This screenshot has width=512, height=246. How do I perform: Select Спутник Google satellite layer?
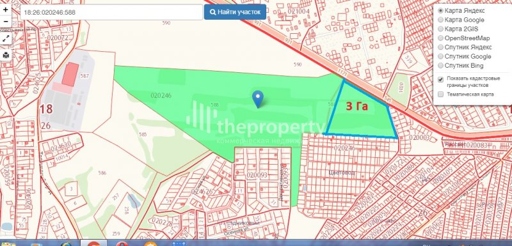(440, 56)
